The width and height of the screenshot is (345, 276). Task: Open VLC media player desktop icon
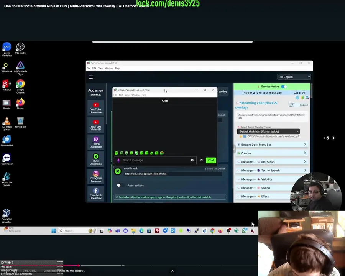pyautogui.click(x=7, y=124)
